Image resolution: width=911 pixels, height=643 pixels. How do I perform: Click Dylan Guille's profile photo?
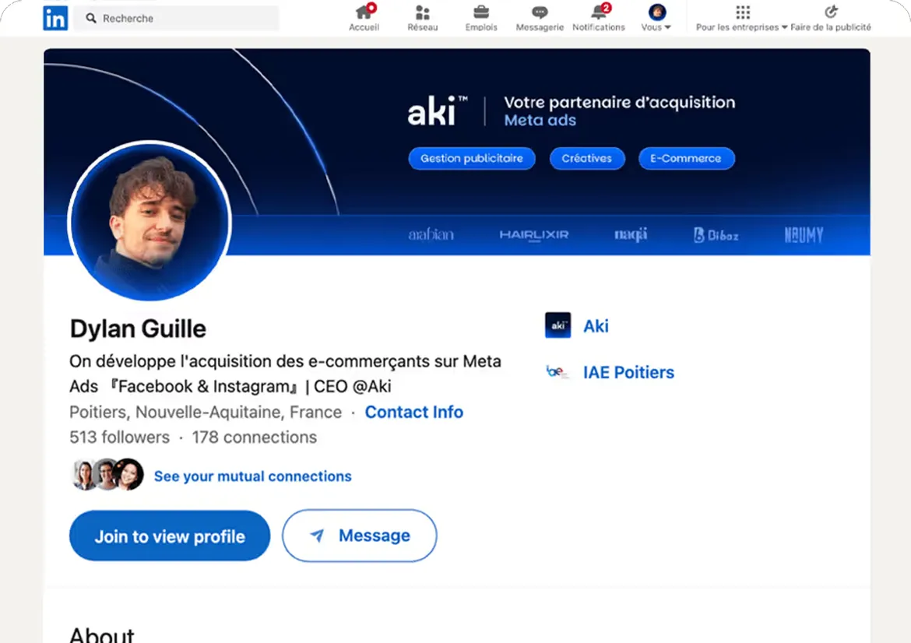(x=150, y=221)
